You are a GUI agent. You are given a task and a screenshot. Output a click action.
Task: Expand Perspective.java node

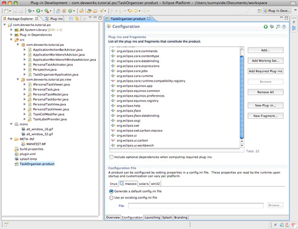[x=24, y=70]
